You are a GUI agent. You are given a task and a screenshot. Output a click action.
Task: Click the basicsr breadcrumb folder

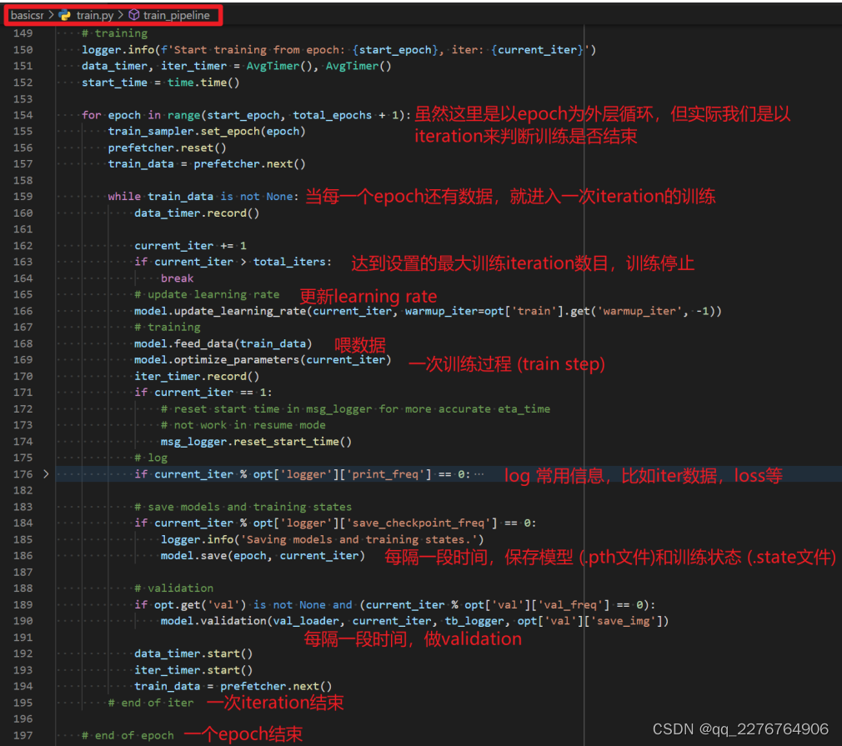27,15
